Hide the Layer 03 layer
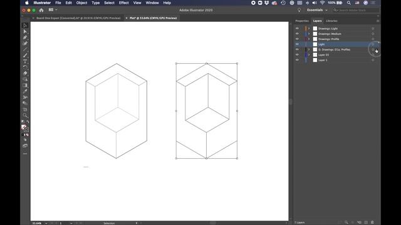This screenshot has width=401, height=225. pyautogui.click(x=297, y=54)
